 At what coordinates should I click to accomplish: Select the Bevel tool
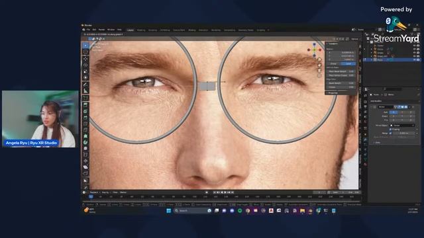click(85, 118)
